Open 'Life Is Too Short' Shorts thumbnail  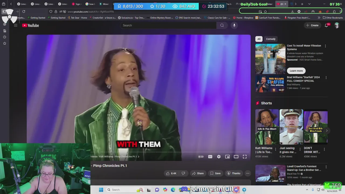[x=267, y=127]
